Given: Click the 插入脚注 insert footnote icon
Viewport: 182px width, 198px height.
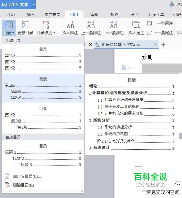Looking at the screenshot, I should point(70,25).
